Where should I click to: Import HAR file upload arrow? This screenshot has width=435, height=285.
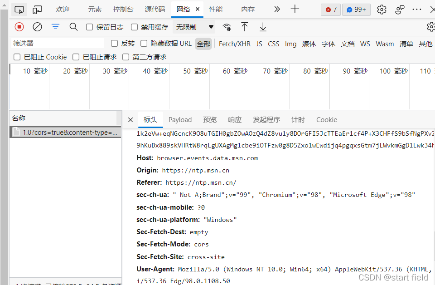pos(244,27)
